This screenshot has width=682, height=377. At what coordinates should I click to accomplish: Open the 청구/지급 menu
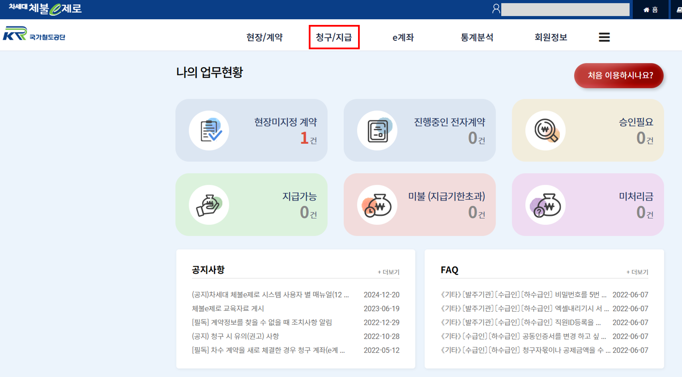click(x=334, y=37)
